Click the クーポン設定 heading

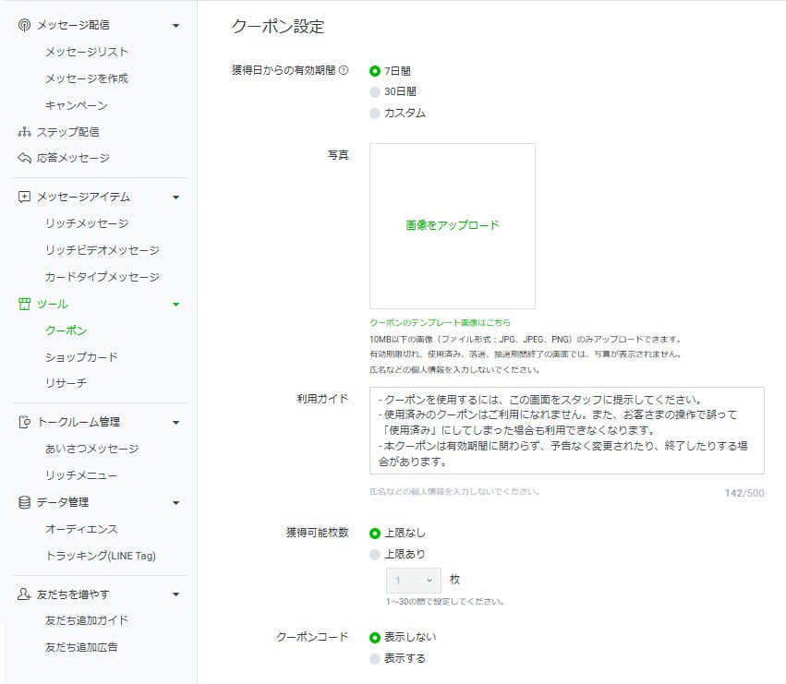pos(278,27)
